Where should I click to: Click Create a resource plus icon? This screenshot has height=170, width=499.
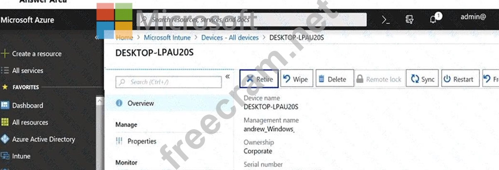5,54
